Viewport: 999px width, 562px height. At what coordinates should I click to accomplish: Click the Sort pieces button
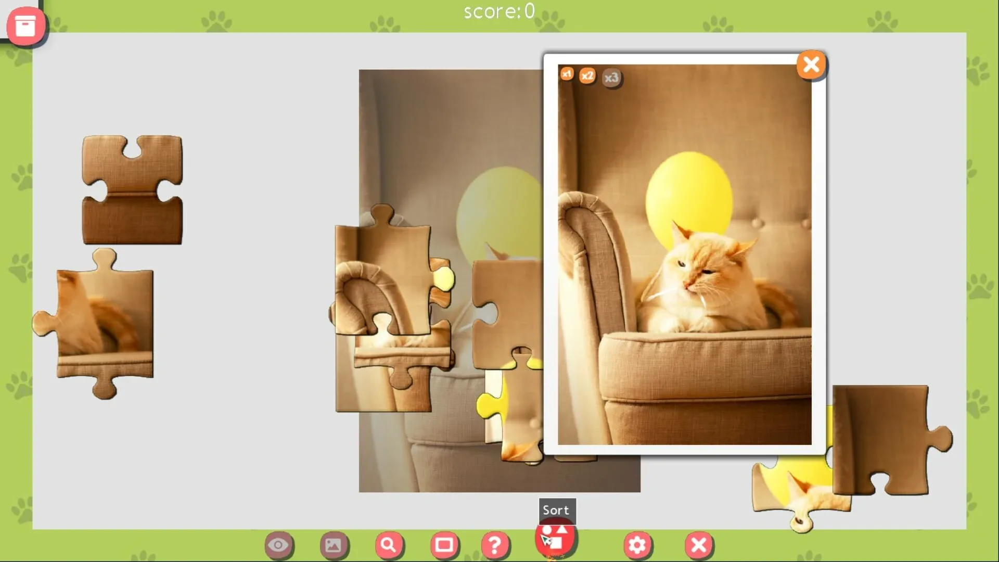coord(555,539)
